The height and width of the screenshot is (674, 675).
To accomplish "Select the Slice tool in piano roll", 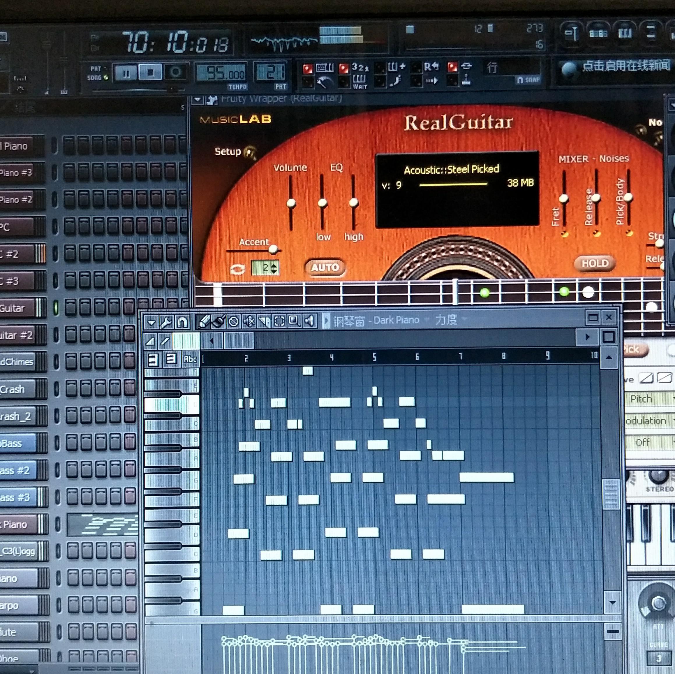I will click(x=265, y=321).
